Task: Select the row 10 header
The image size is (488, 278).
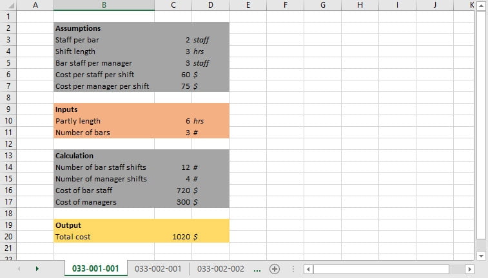Action: pyautogui.click(x=8, y=121)
